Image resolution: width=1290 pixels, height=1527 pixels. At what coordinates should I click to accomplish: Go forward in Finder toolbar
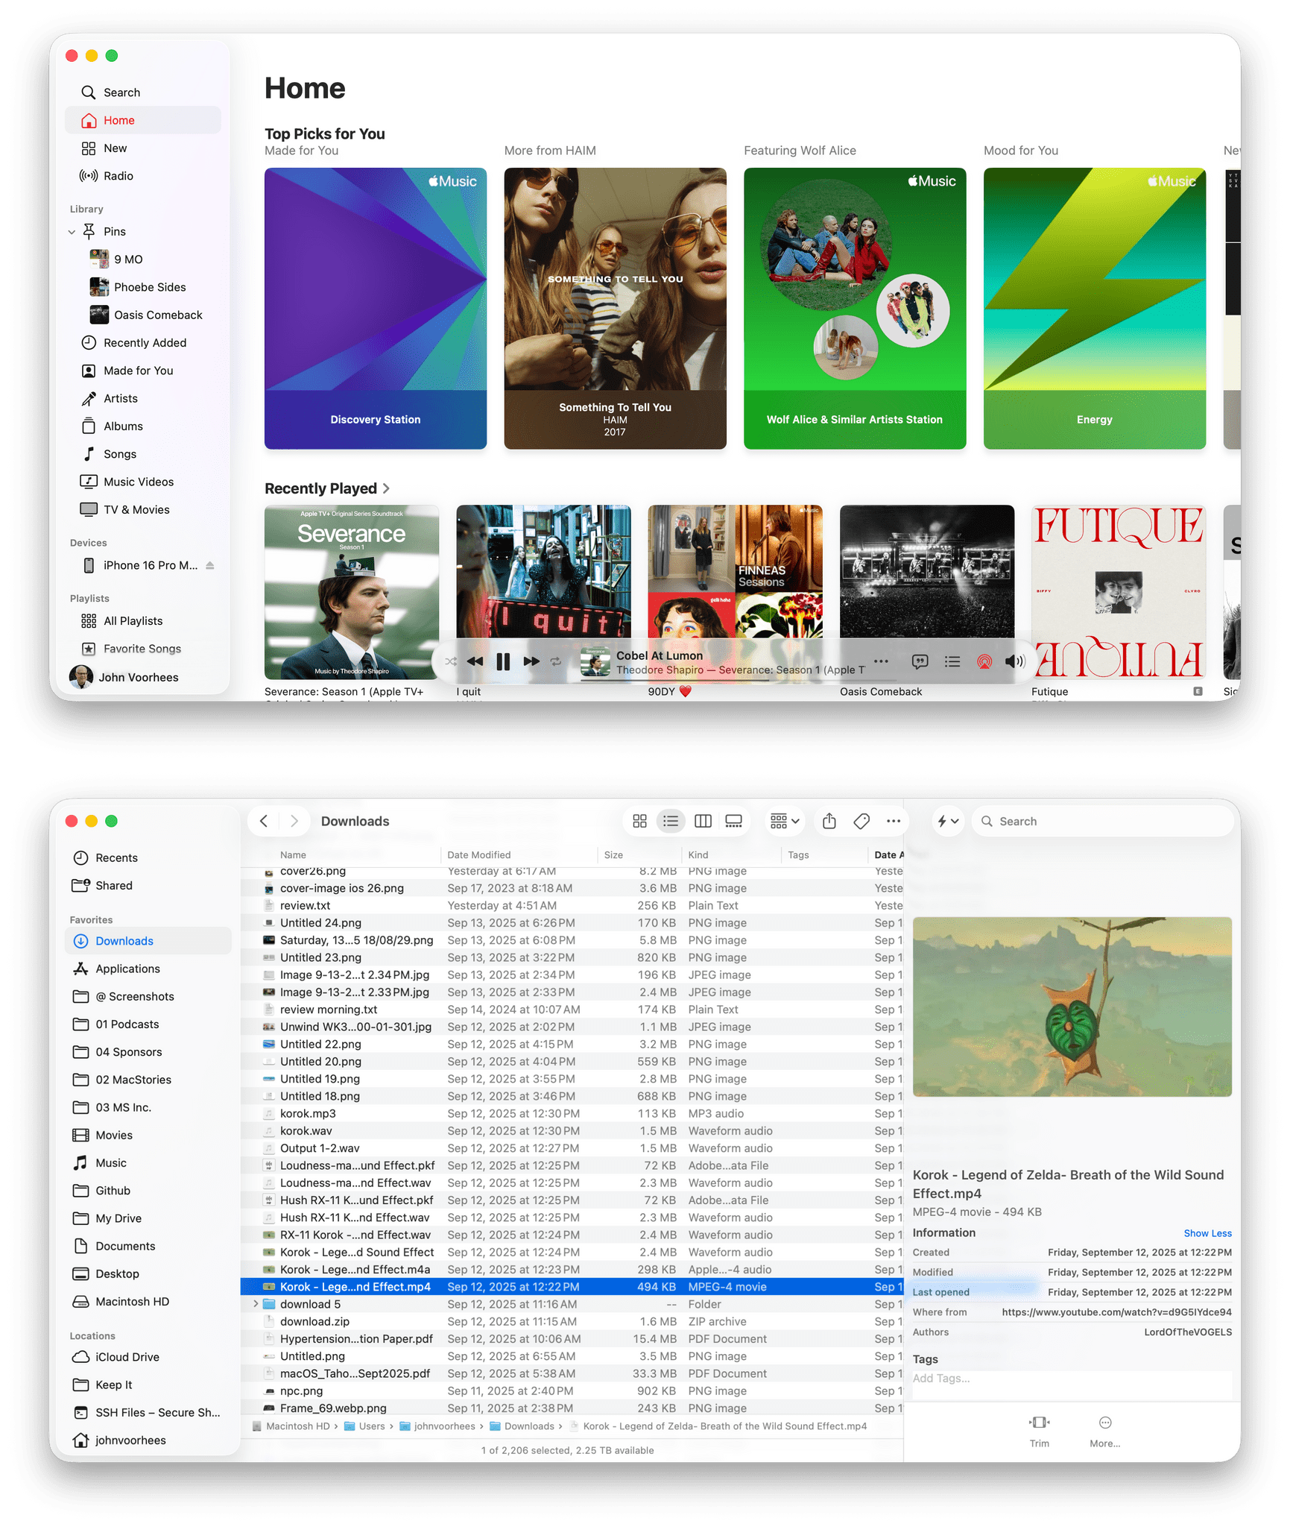[x=294, y=821]
